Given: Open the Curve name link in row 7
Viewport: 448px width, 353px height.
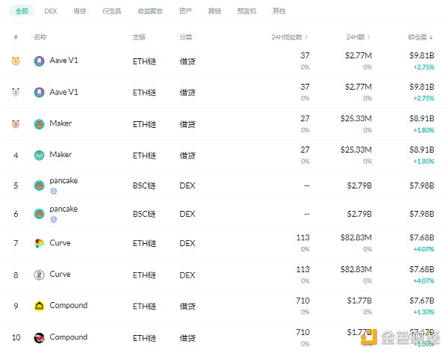Looking at the screenshot, I should coord(60,242).
